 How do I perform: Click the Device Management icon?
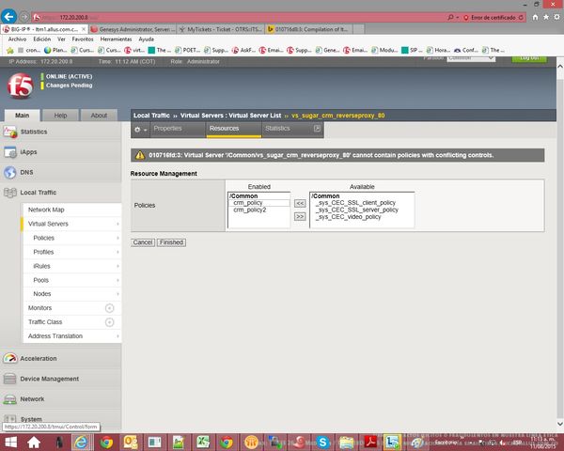(x=10, y=379)
